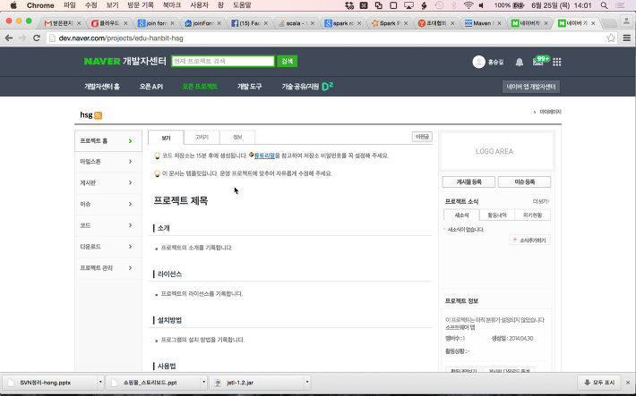
Task: Open 개발 도구 navigation item
Action: [249, 87]
